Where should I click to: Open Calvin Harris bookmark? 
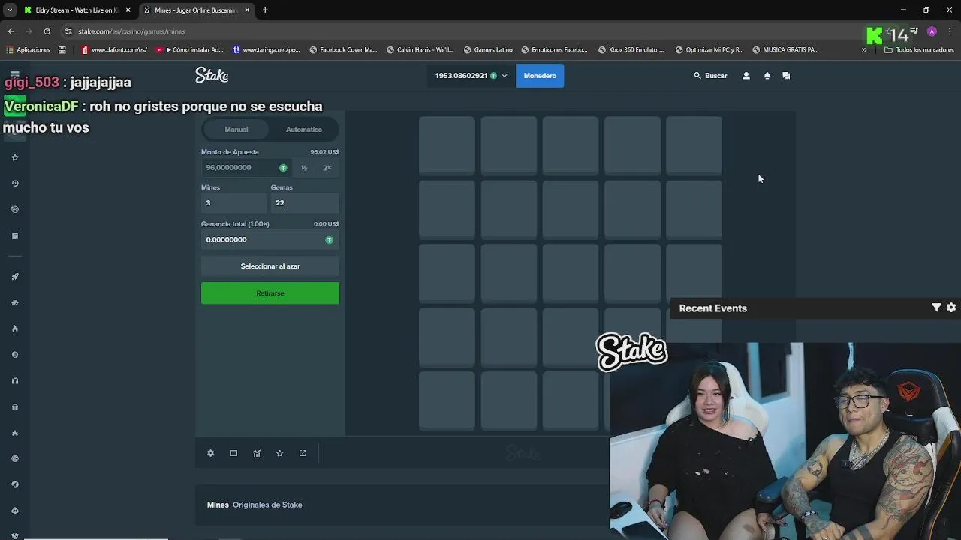click(420, 50)
